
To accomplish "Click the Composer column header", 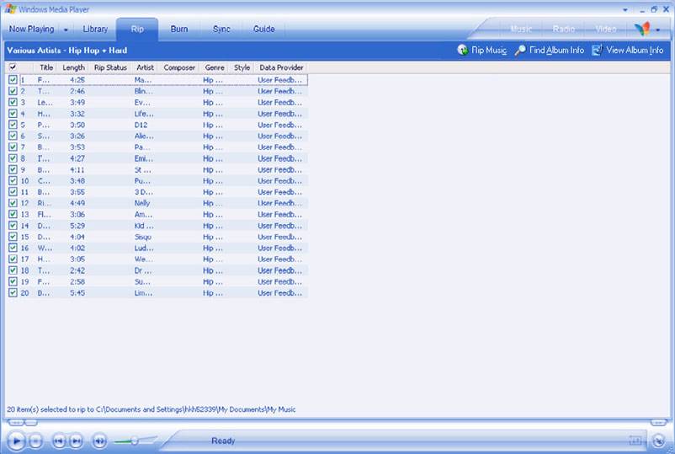I will [x=179, y=67].
